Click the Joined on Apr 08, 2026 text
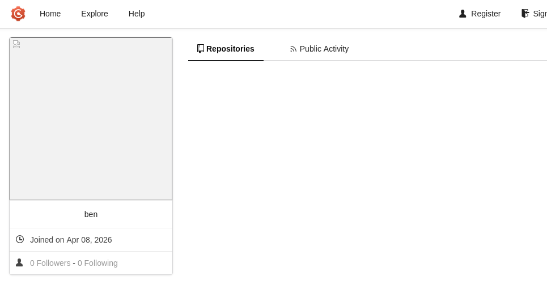This screenshot has width=547, height=284. click(x=71, y=240)
